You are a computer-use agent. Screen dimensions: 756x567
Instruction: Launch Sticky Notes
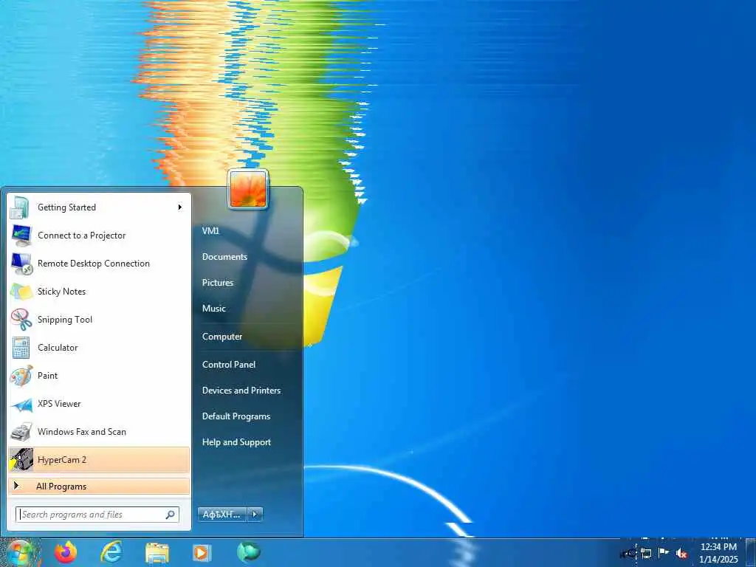99,291
